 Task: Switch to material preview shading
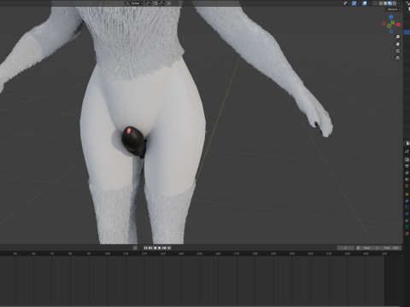click(389, 3)
